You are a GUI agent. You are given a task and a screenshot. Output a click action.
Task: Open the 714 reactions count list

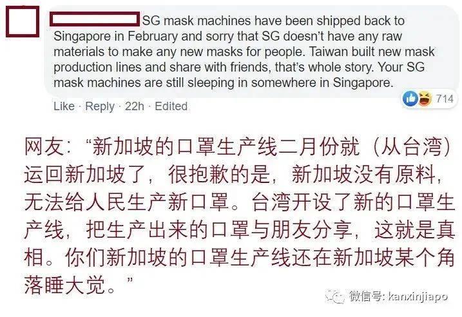445,99
